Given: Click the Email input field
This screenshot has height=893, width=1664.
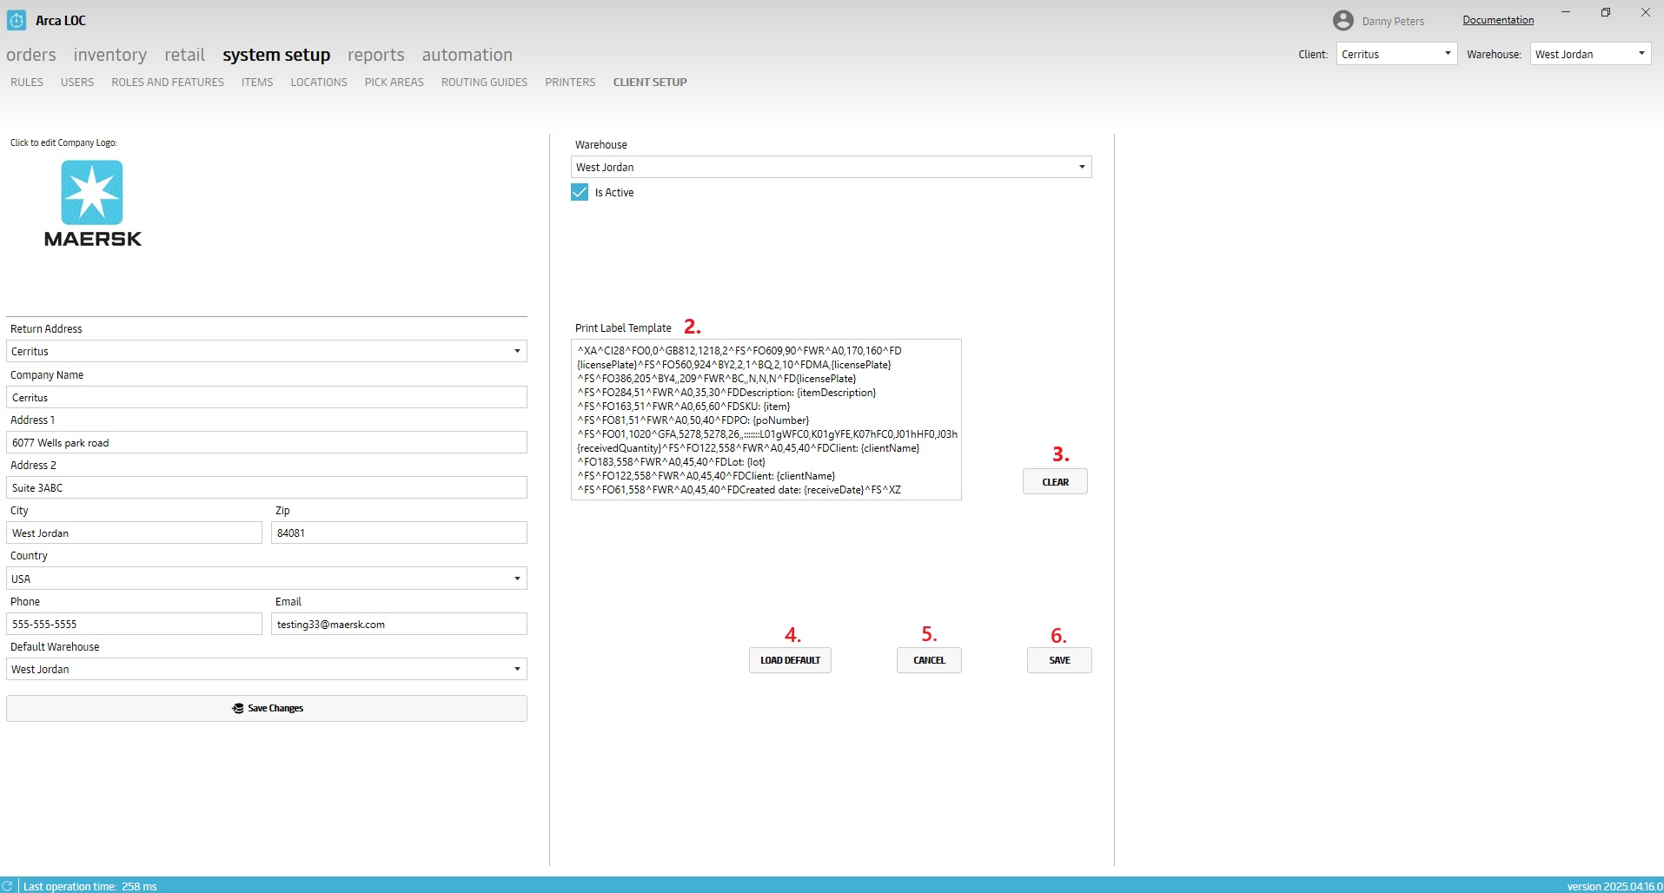Looking at the screenshot, I should (x=399, y=624).
